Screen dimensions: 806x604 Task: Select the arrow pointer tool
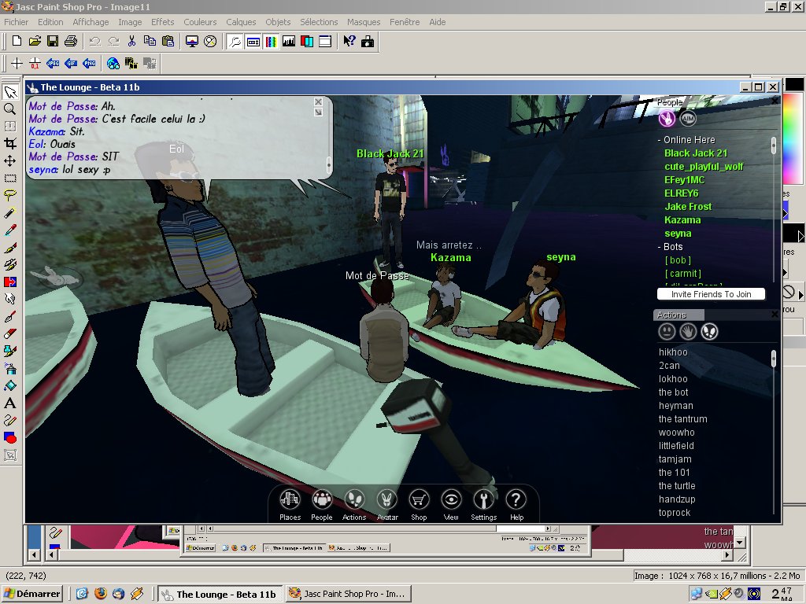click(x=9, y=92)
